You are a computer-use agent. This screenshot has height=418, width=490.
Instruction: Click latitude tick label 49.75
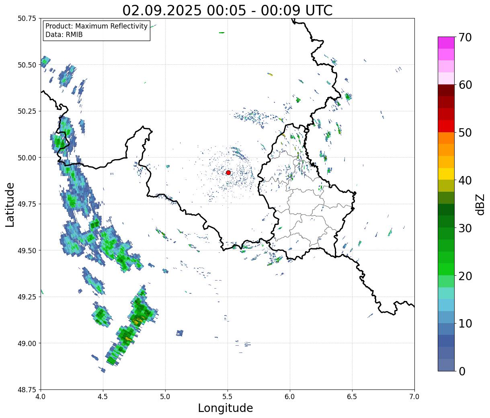27,204
